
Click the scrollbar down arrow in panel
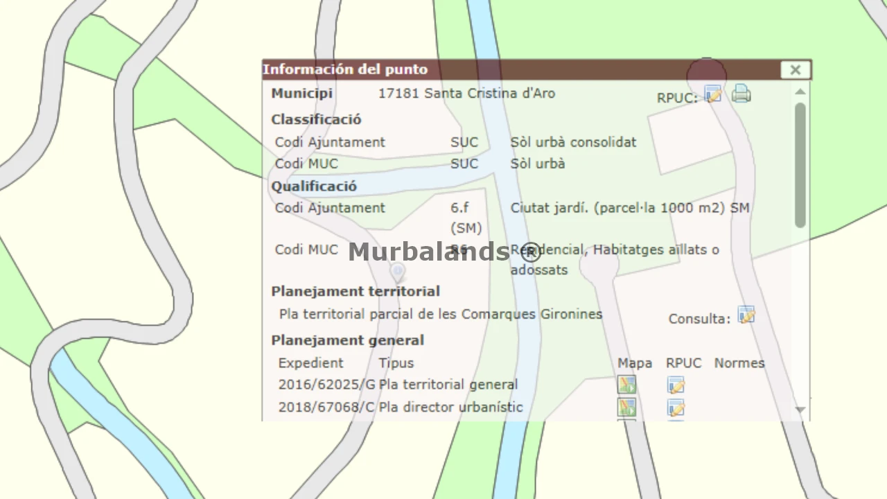pos(800,410)
